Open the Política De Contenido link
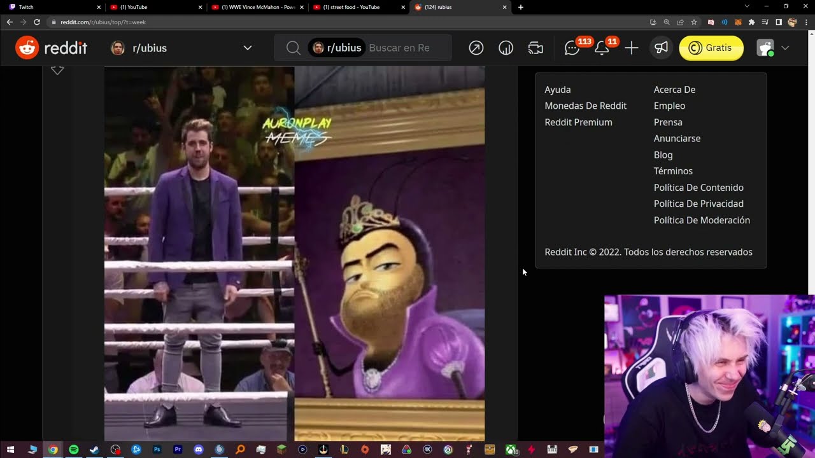815x458 pixels. pos(698,187)
